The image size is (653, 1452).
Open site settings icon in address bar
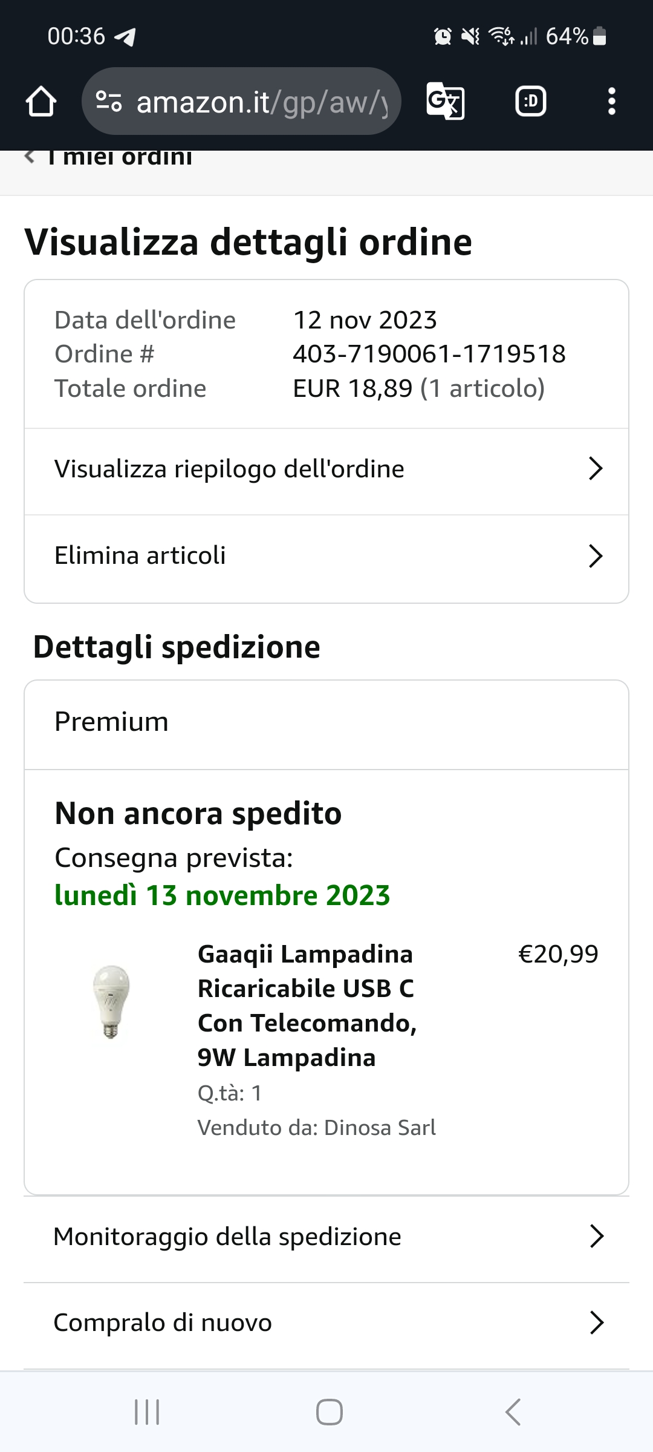(x=109, y=101)
